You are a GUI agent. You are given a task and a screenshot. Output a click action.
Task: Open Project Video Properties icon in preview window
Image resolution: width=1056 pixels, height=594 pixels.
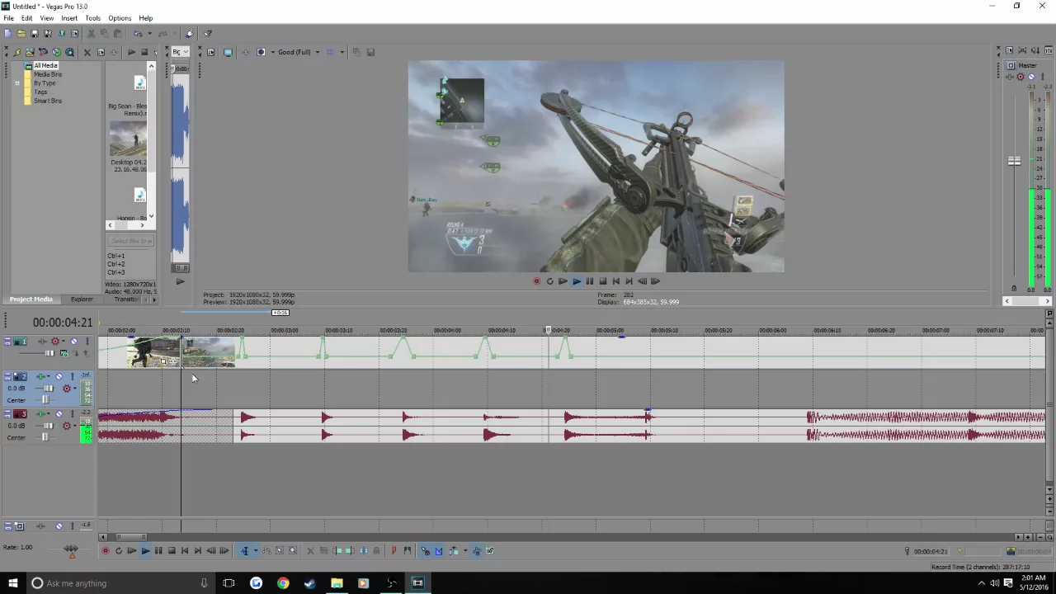(x=210, y=52)
